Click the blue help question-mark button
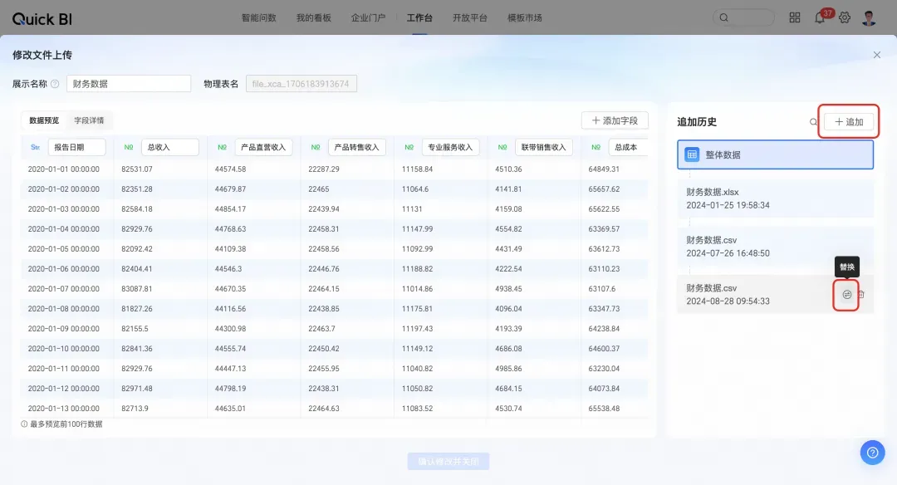The height and width of the screenshot is (485, 897). click(x=872, y=453)
